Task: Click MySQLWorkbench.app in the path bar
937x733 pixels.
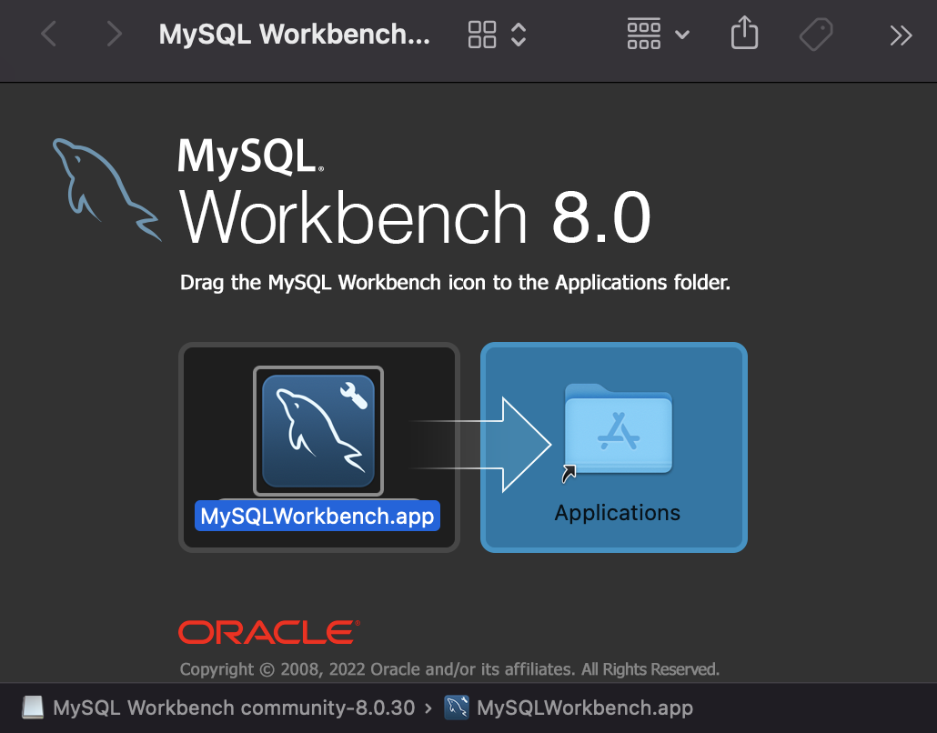Action: (584, 708)
